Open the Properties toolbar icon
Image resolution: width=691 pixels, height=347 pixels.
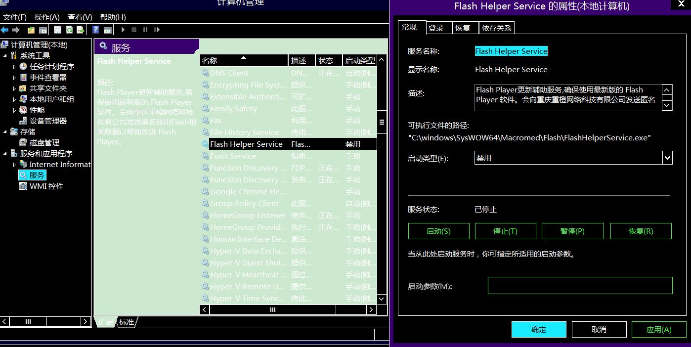point(58,30)
